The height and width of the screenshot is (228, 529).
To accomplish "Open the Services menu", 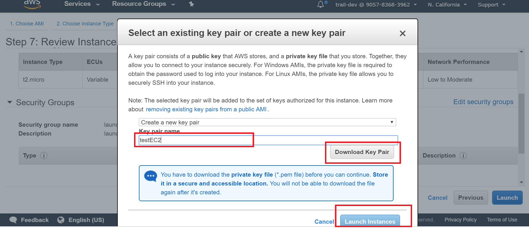I will click(x=82, y=4).
